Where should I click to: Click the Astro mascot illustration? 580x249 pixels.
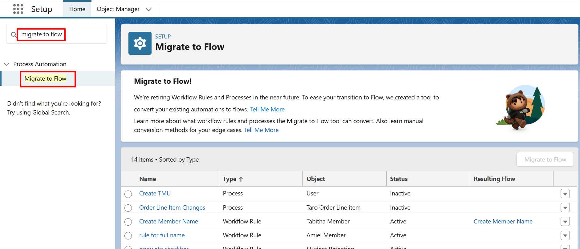pyautogui.click(x=521, y=108)
